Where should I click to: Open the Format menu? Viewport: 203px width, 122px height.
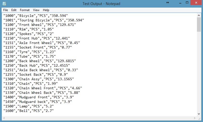coord(25,10)
